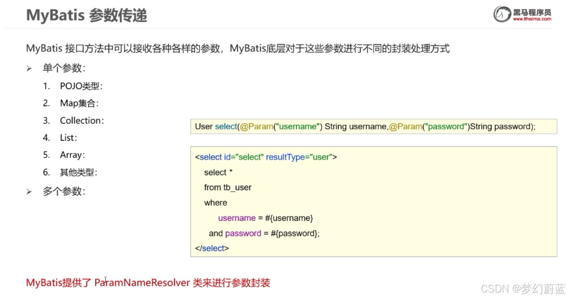Select the intro sentence starting "MyBatis 接口方法中"

238,49
